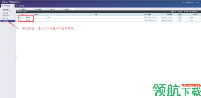This screenshot has height=98, width=201.
Task: Click the 开奖时间 column header
Action: tap(153, 15)
